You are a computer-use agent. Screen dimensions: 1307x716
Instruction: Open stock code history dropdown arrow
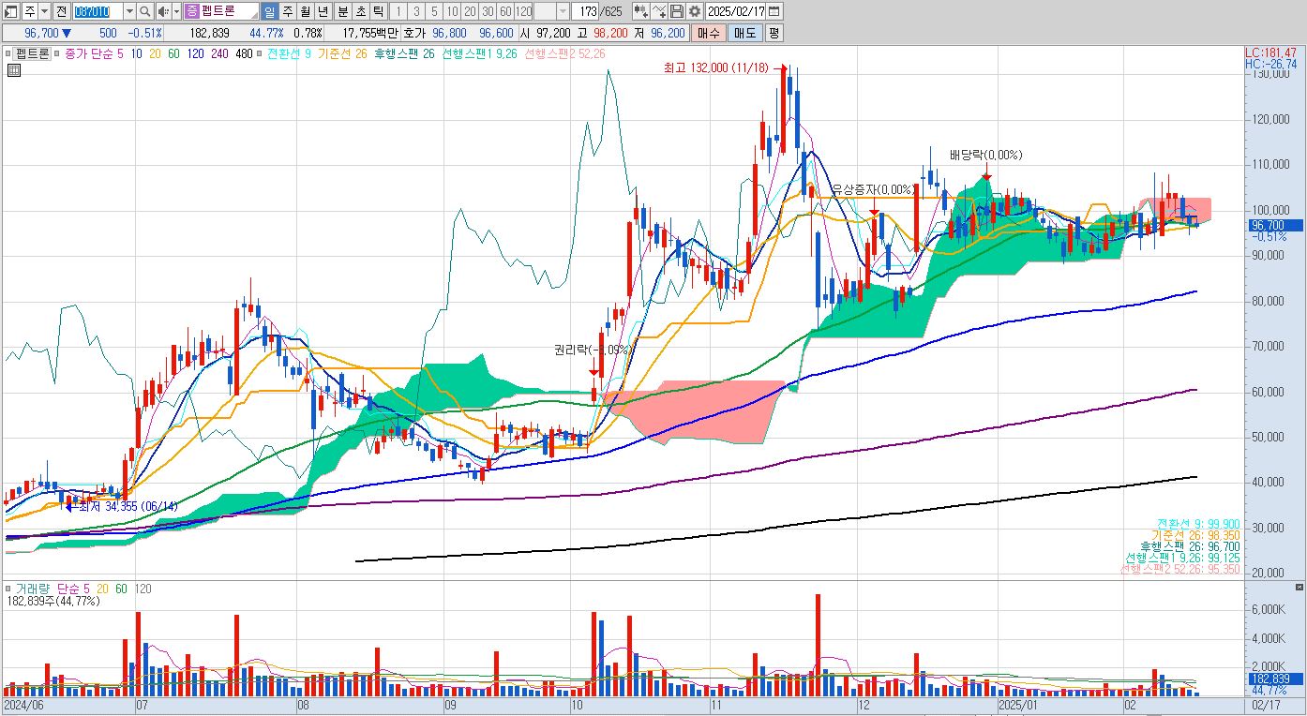click(129, 11)
